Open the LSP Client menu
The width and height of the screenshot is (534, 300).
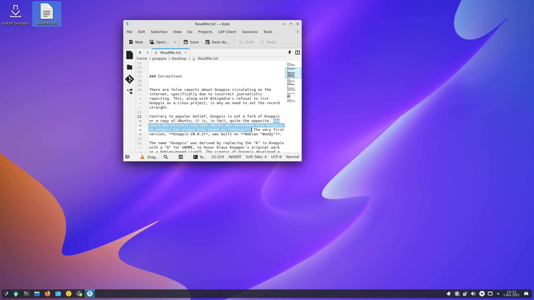[227, 32]
